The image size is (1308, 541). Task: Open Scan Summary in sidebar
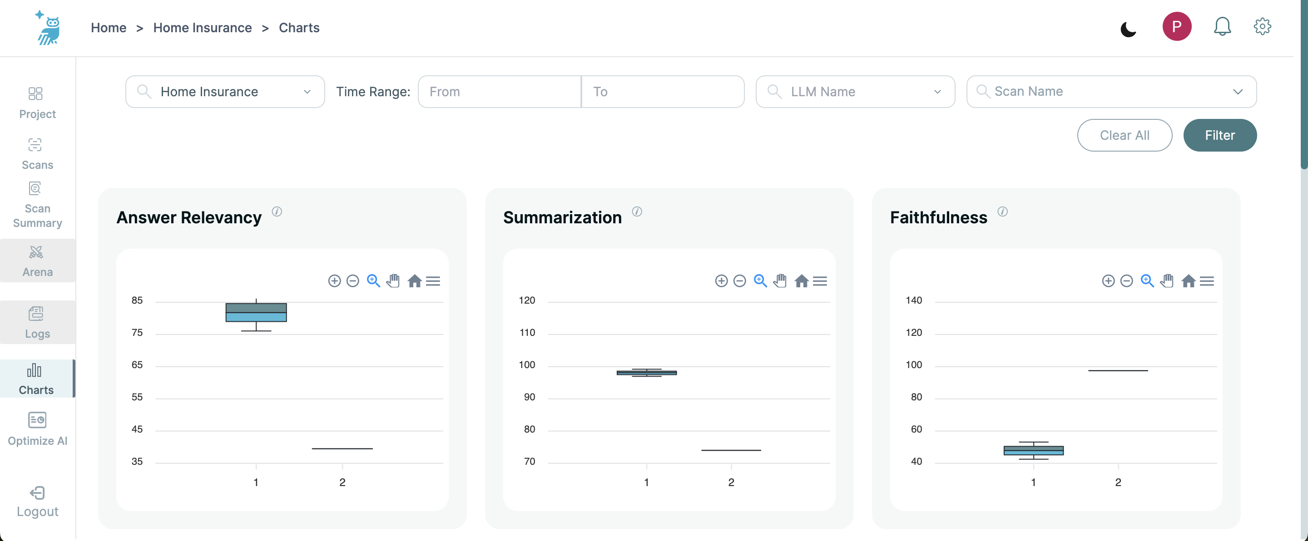coord(37,206)
